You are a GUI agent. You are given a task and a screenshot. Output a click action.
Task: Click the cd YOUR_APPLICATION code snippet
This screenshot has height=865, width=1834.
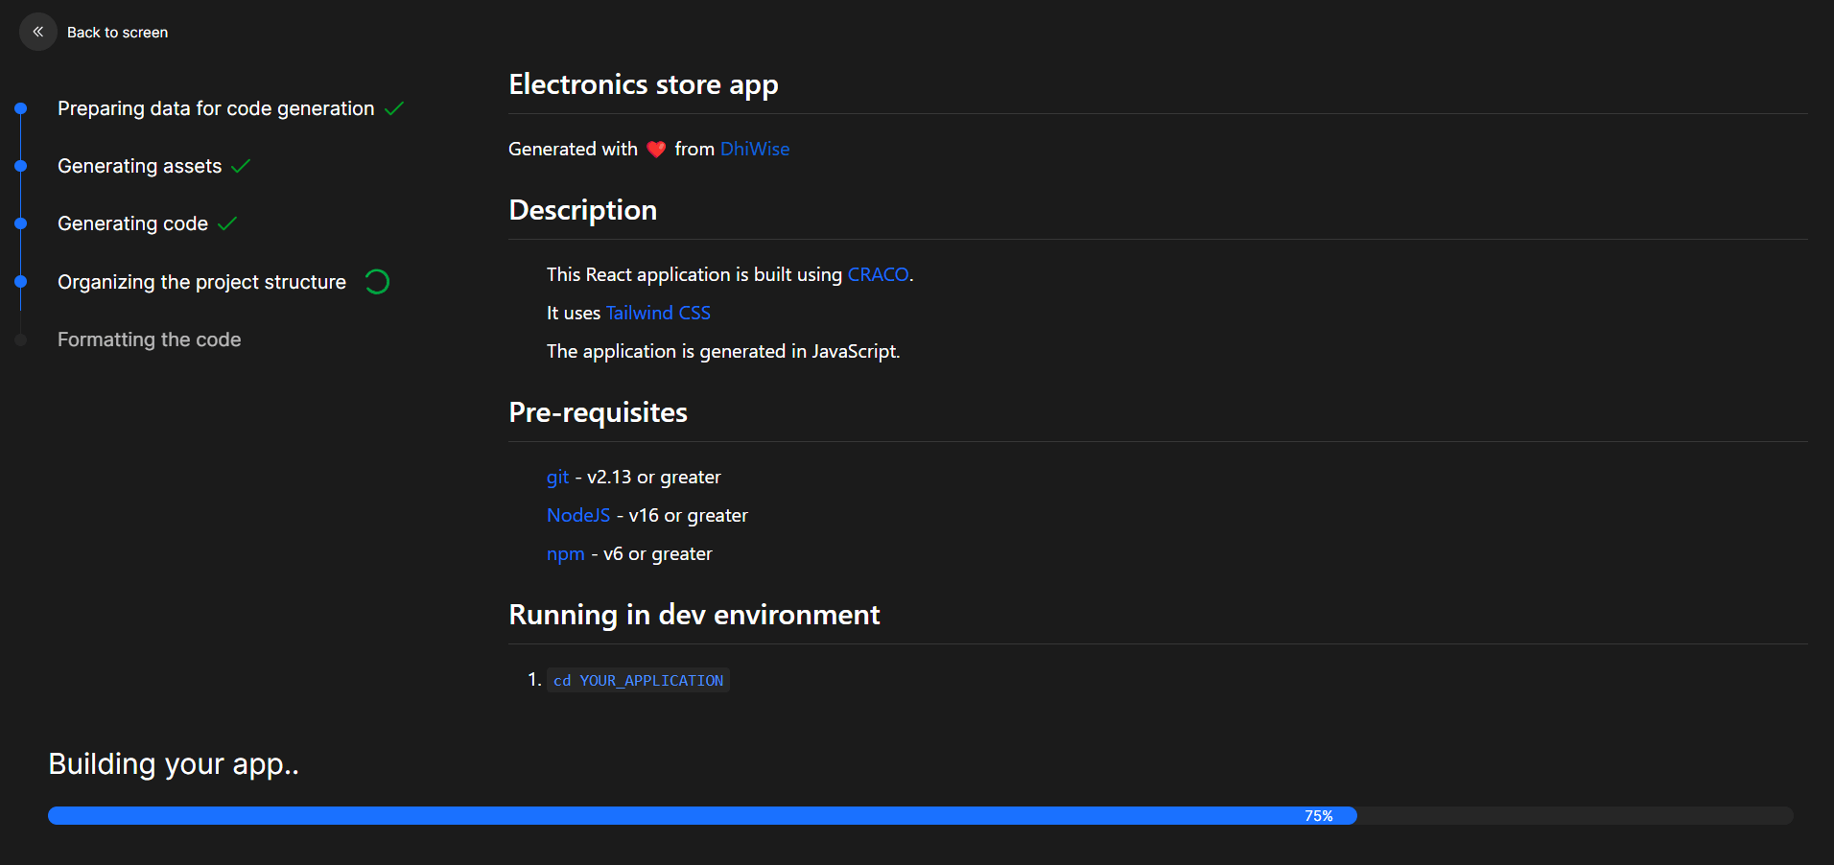pyautogui.click(x=638, y=680)
